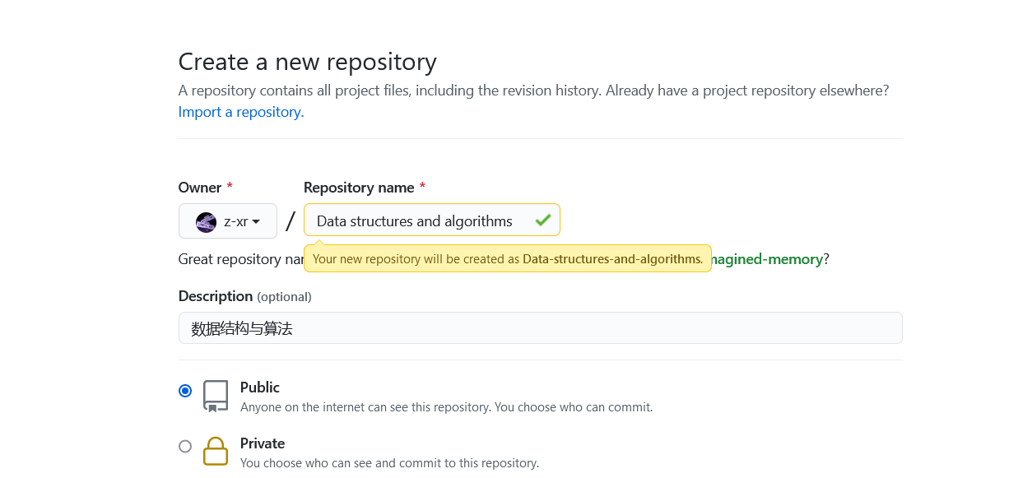Click the Owner field label
1023x478 pixels.
coord(200,188)
